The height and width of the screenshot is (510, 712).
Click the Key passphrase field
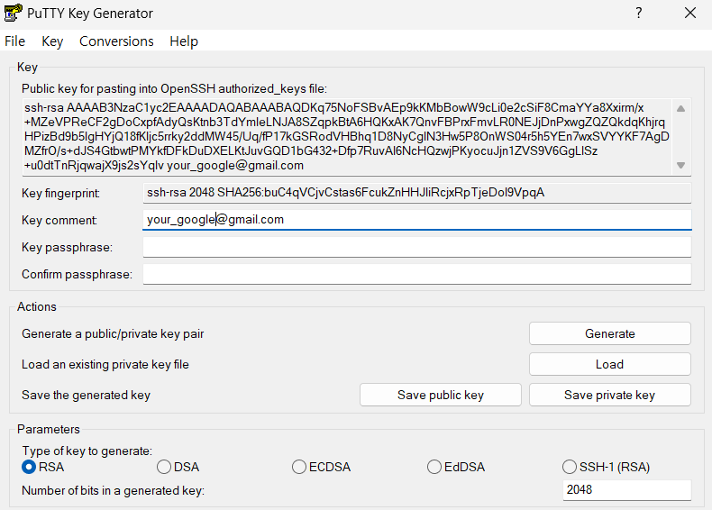tap(417, 247)
